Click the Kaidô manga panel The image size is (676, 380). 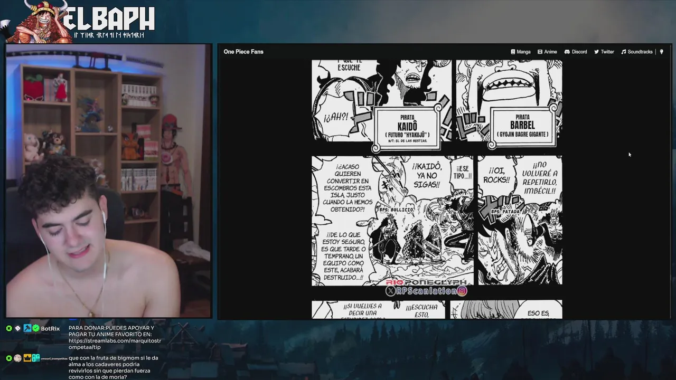pyautogui.click(x=382, y=100)
